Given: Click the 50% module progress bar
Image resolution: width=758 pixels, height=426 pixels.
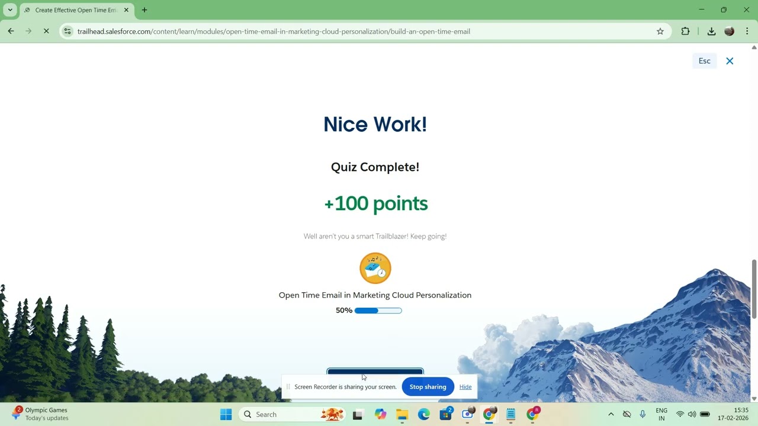Looking at the screenshot, I should point(378,311).
